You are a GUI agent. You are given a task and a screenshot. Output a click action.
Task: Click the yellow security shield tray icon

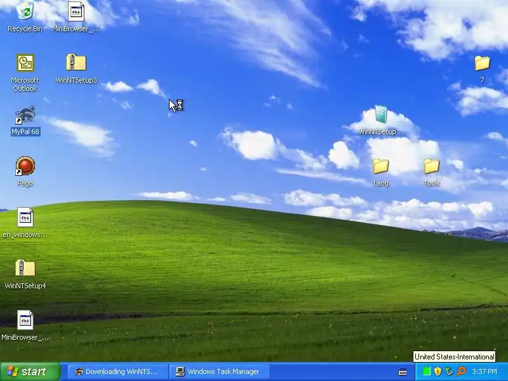[438, 371]
